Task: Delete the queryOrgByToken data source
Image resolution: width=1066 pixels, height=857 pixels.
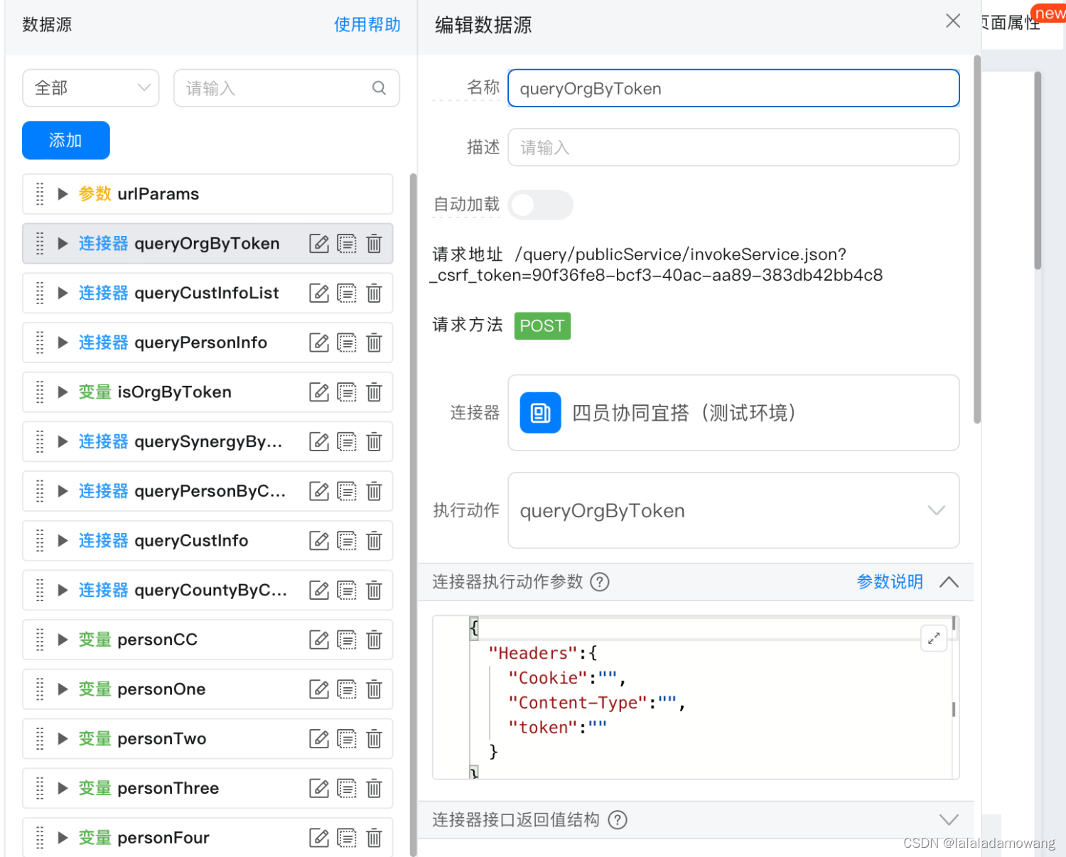Action: point(374,244)
